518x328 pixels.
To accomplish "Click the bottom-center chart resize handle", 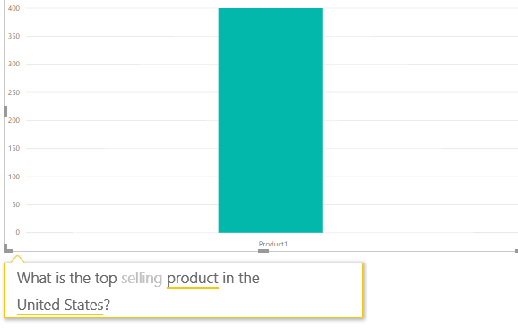I will [263, 251].
